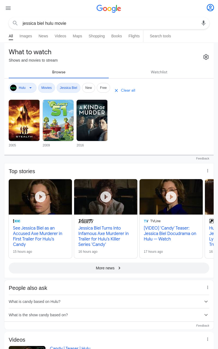
Task: Click the search magnifier icon
Action: click(x=15, y=23)
